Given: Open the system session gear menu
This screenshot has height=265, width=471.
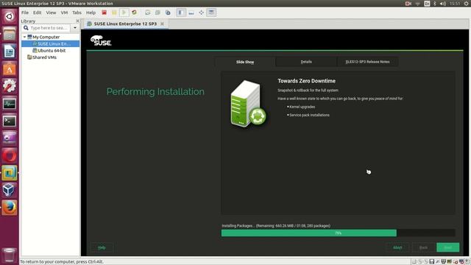Looking at the screenshot, I should click(x=467, y=4).
